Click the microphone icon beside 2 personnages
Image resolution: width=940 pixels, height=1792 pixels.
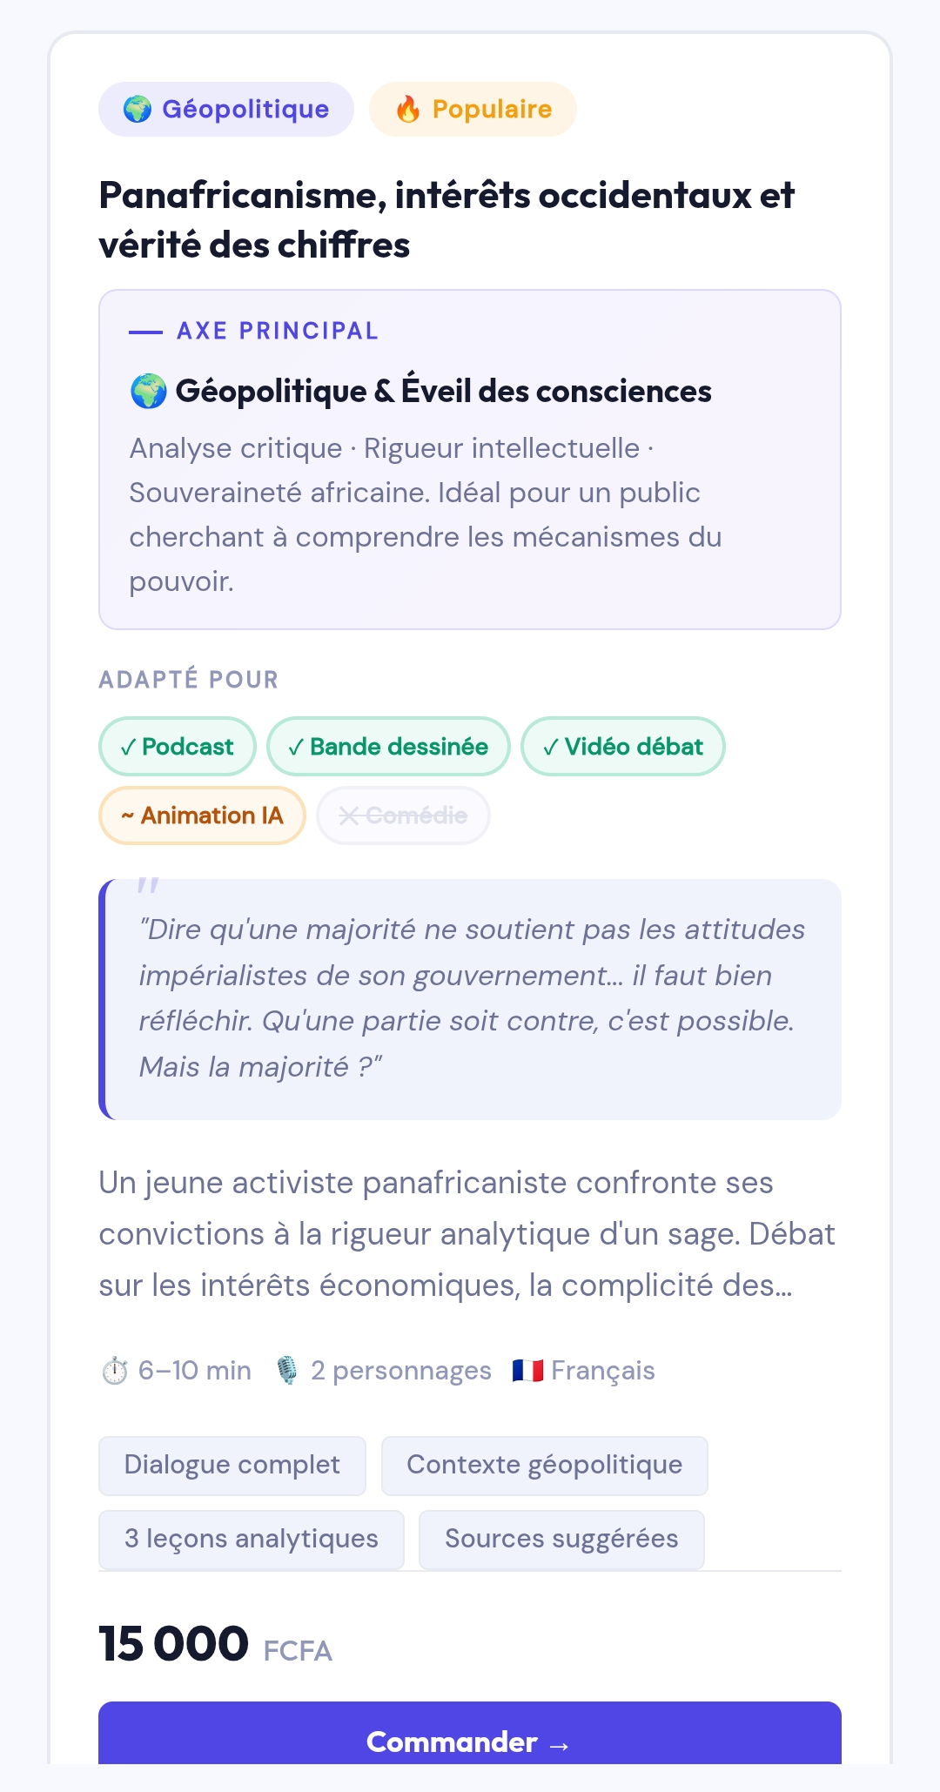[x=287, y=1371]
